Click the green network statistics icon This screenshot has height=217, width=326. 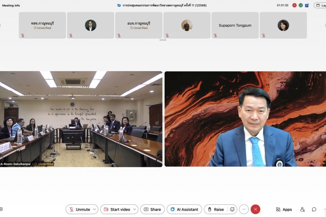(x=301, y=6)
